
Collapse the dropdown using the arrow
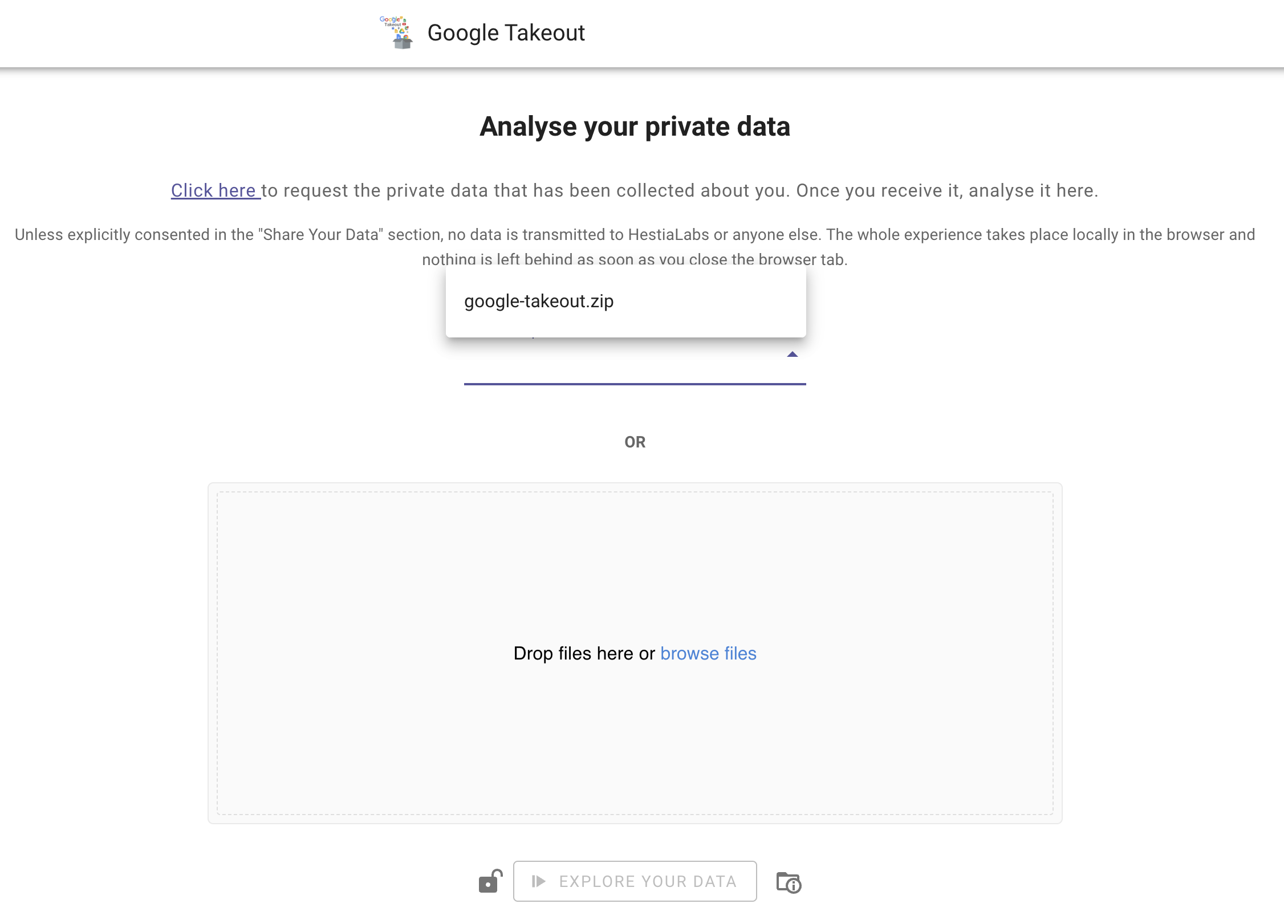(x=792, y=355)
